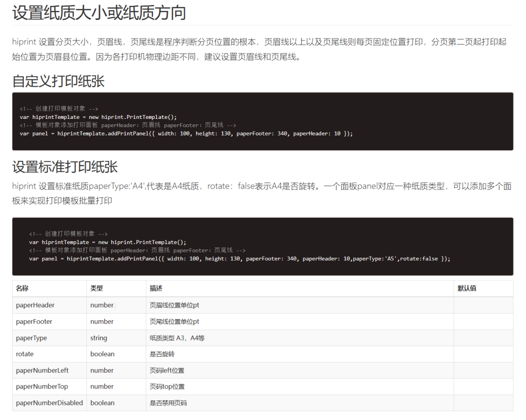526x420 pixels.
Task: Click the paperNumberTop row name
Action: click(x=42, y=386)
